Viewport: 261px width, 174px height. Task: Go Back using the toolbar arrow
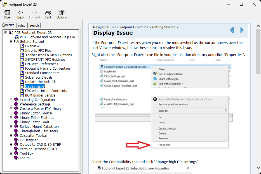pyautogui.click(x=21, y=14)
